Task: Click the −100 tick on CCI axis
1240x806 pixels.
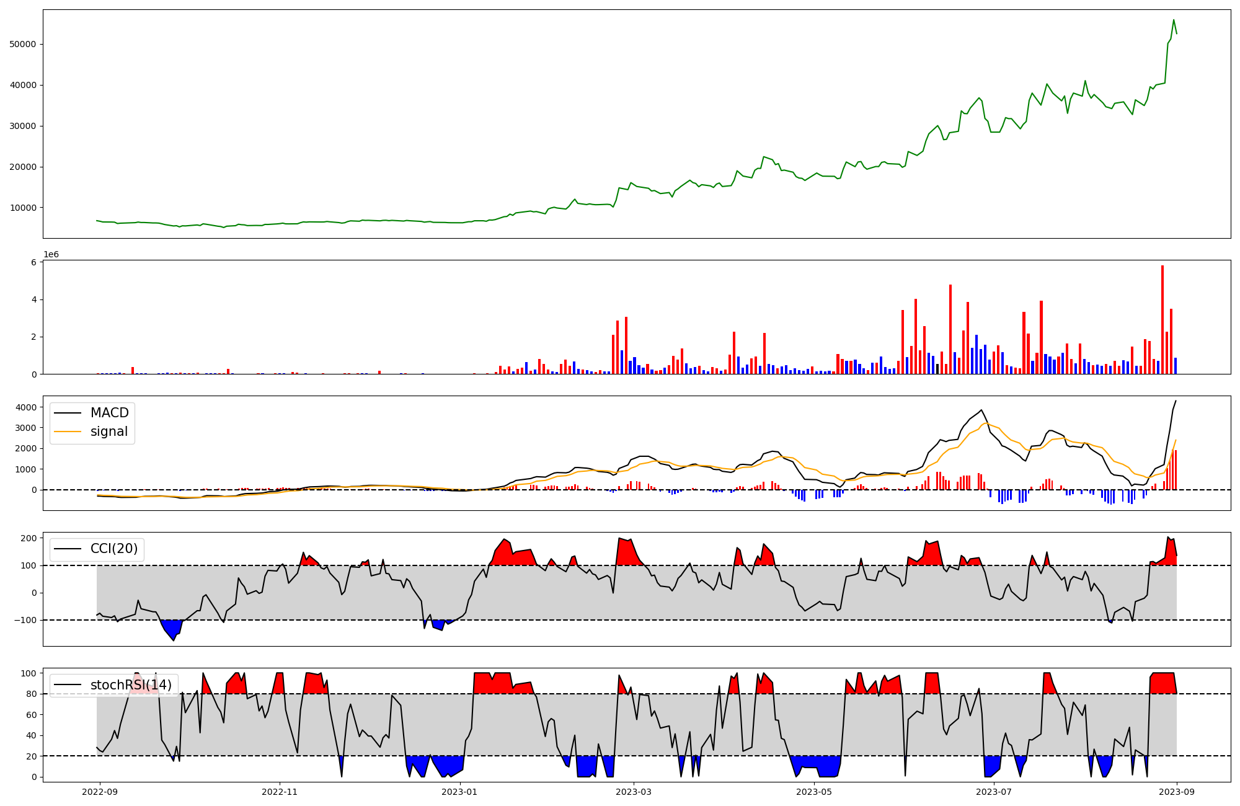Action: [x=25, y=620]
